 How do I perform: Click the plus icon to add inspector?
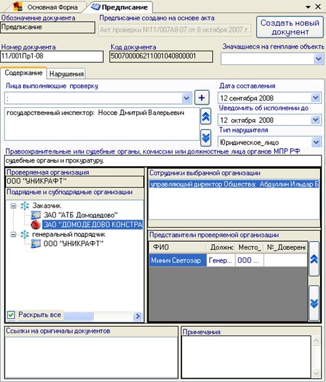tap(202, 98)
